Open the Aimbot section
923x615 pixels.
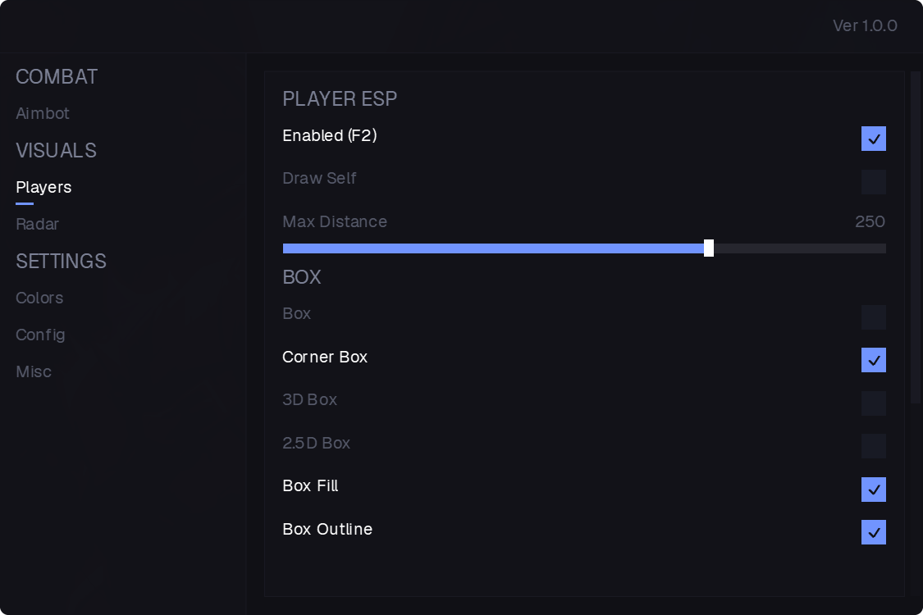[43, 113]
